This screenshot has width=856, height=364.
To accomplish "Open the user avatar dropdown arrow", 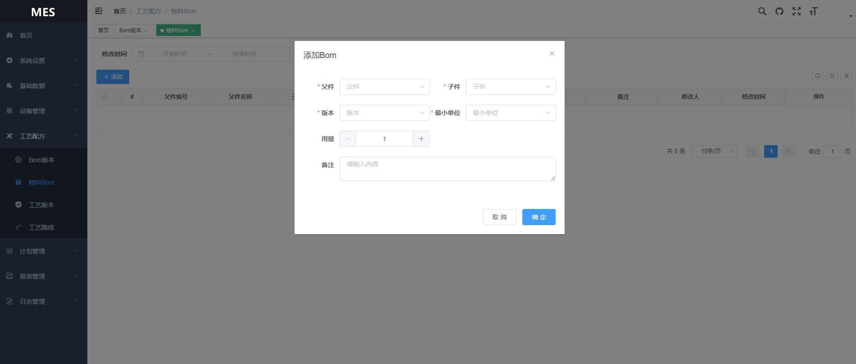I will click(x=851, y=16).
